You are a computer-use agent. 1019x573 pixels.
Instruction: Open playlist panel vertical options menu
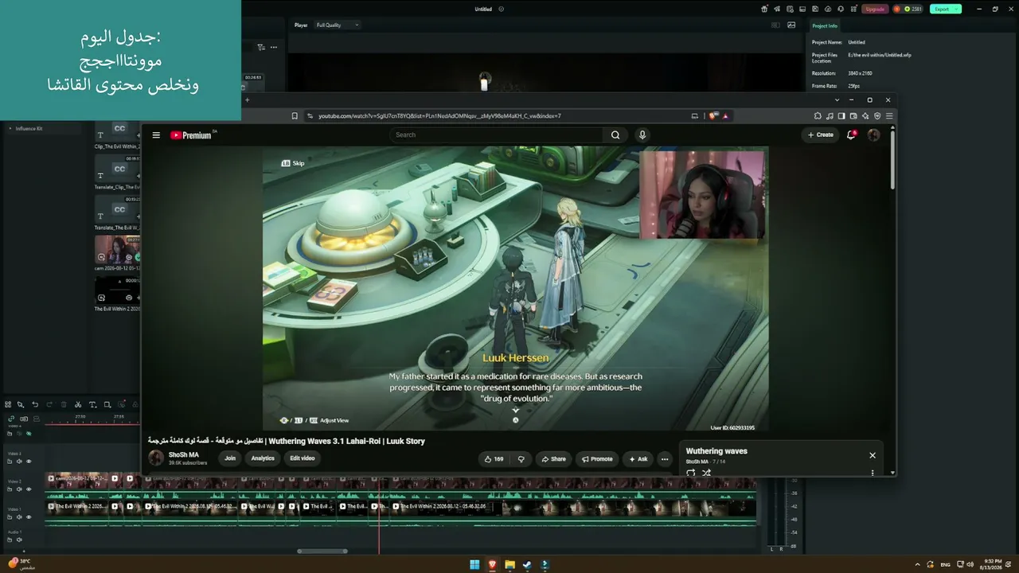[873, 473]
